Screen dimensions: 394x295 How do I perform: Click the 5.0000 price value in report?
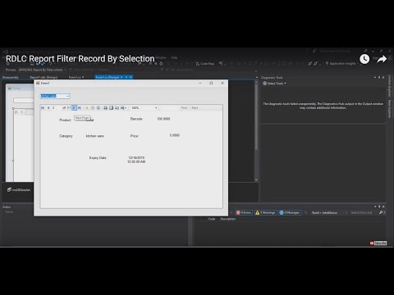click(175, 135)
